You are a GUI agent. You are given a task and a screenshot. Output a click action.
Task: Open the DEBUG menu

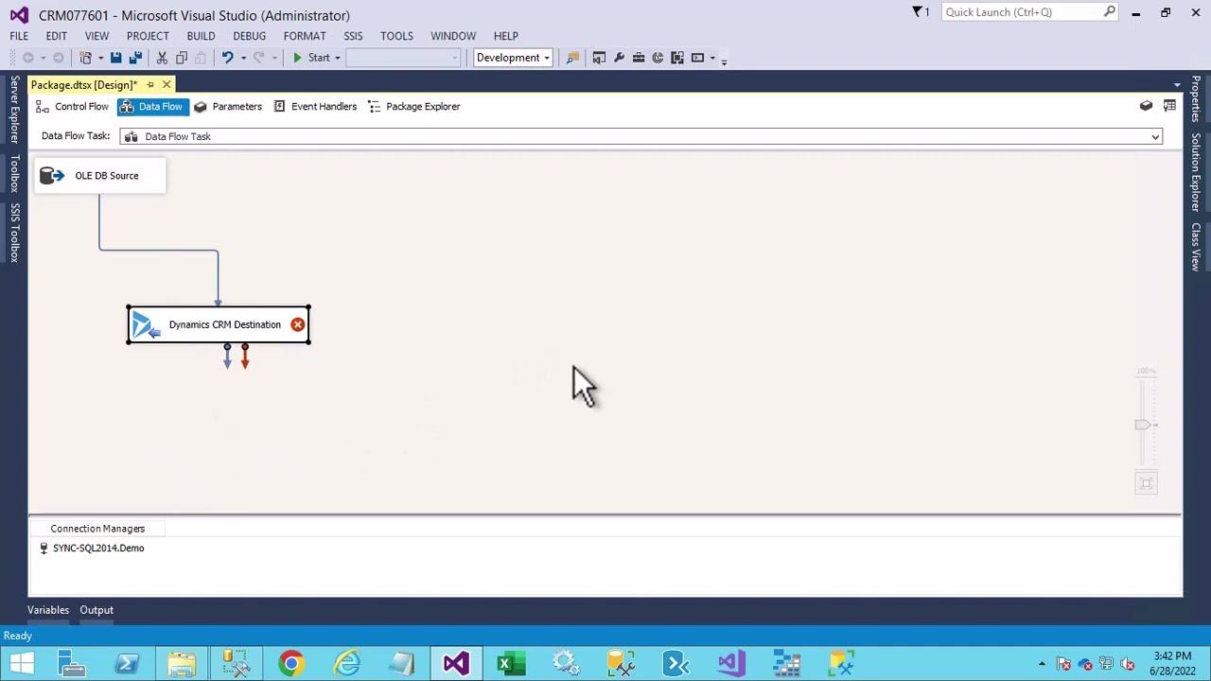point(250,36)
